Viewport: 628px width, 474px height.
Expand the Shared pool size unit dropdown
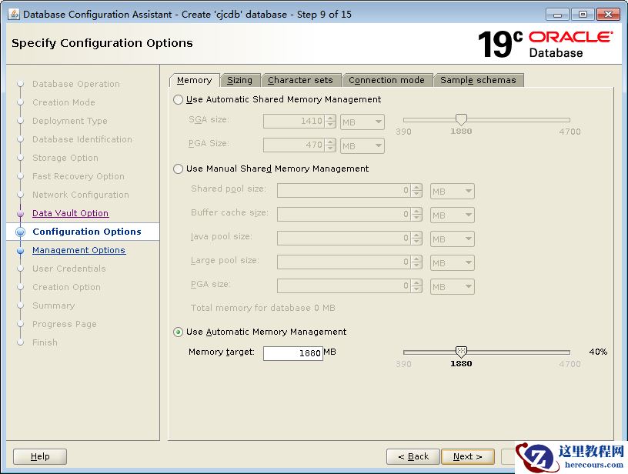click(x=452, y=191)
